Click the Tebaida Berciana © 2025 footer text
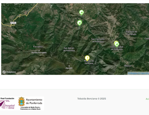Screen dimensions: 149x115 tap(92, 98)
